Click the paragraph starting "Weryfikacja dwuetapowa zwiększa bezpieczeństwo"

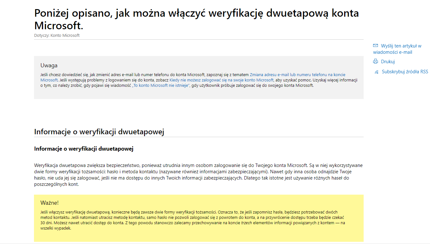(198, 175)
